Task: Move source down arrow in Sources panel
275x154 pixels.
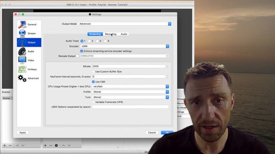Action: pyautogui.click(x=69, y=145)
